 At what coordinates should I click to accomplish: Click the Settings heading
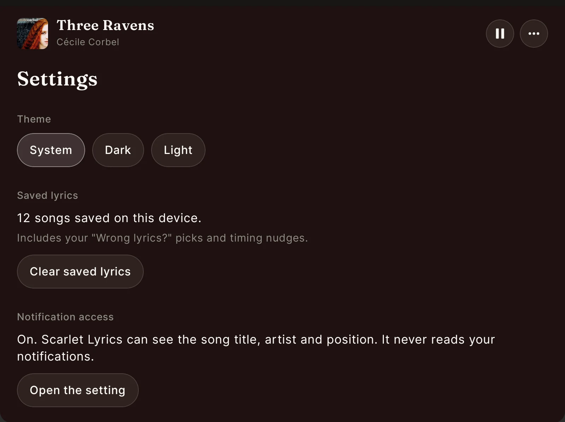[x=57, y=79]
